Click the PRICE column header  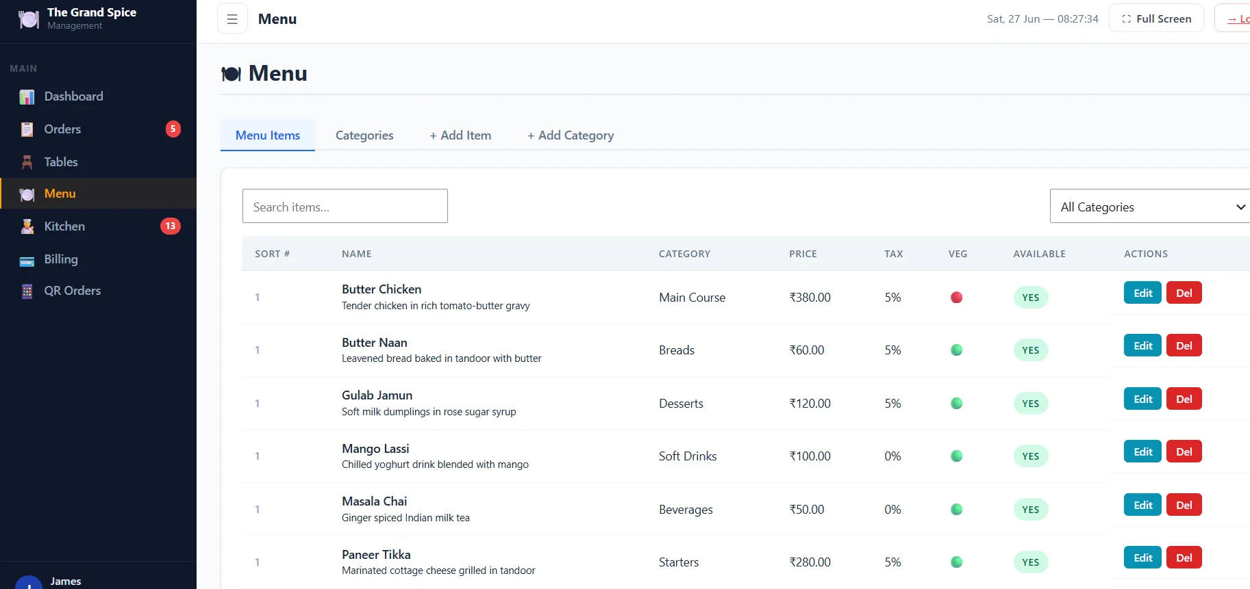pos(803,254)
